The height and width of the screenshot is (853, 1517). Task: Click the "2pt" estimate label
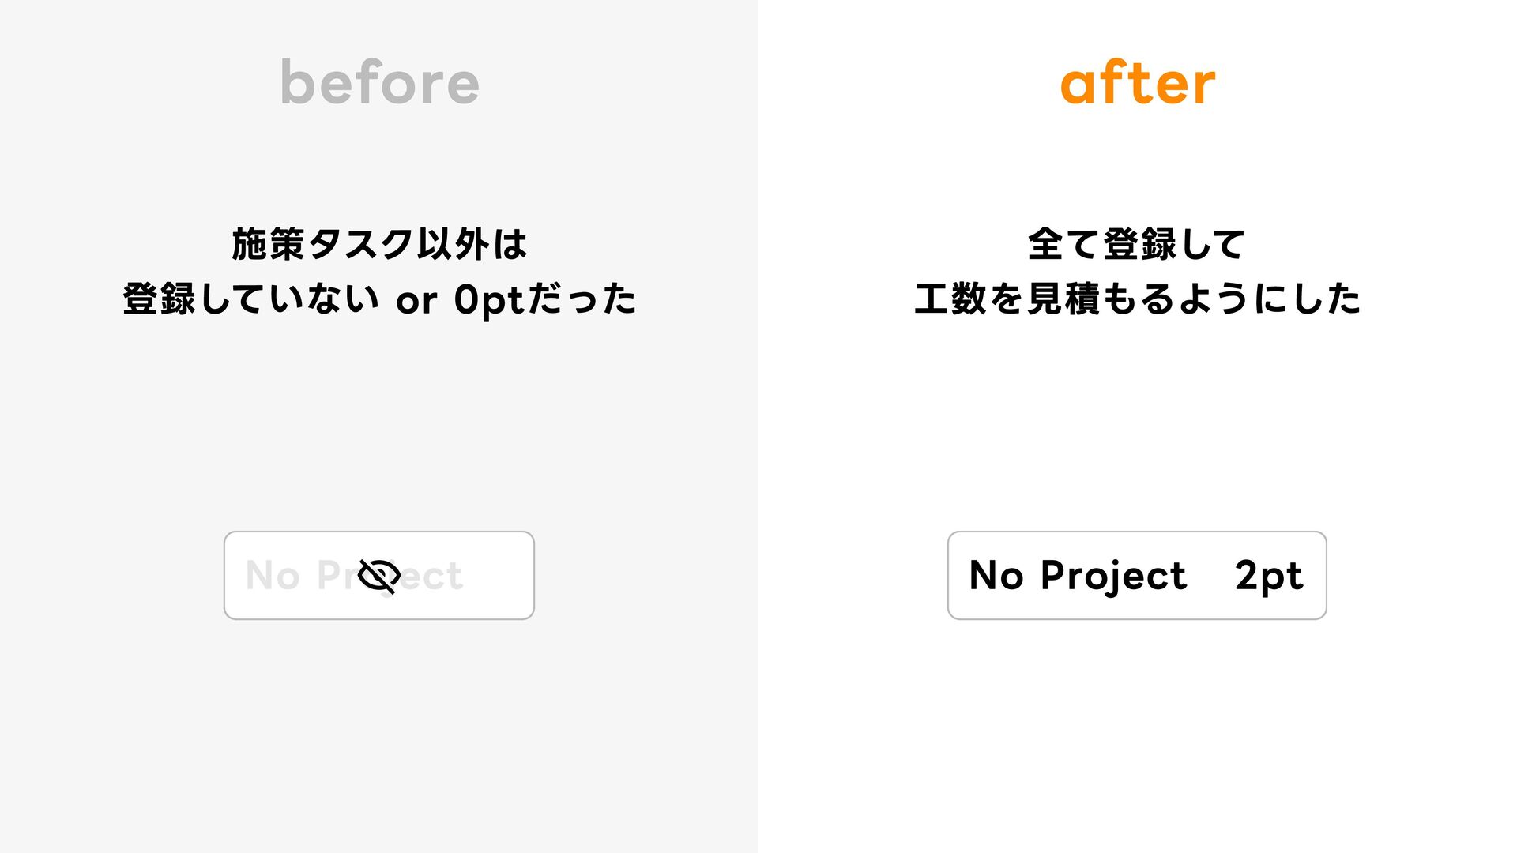coord(1268,576)
